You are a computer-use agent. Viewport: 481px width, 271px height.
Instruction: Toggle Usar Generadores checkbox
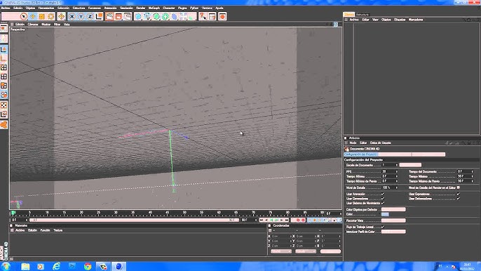[383, 199]
